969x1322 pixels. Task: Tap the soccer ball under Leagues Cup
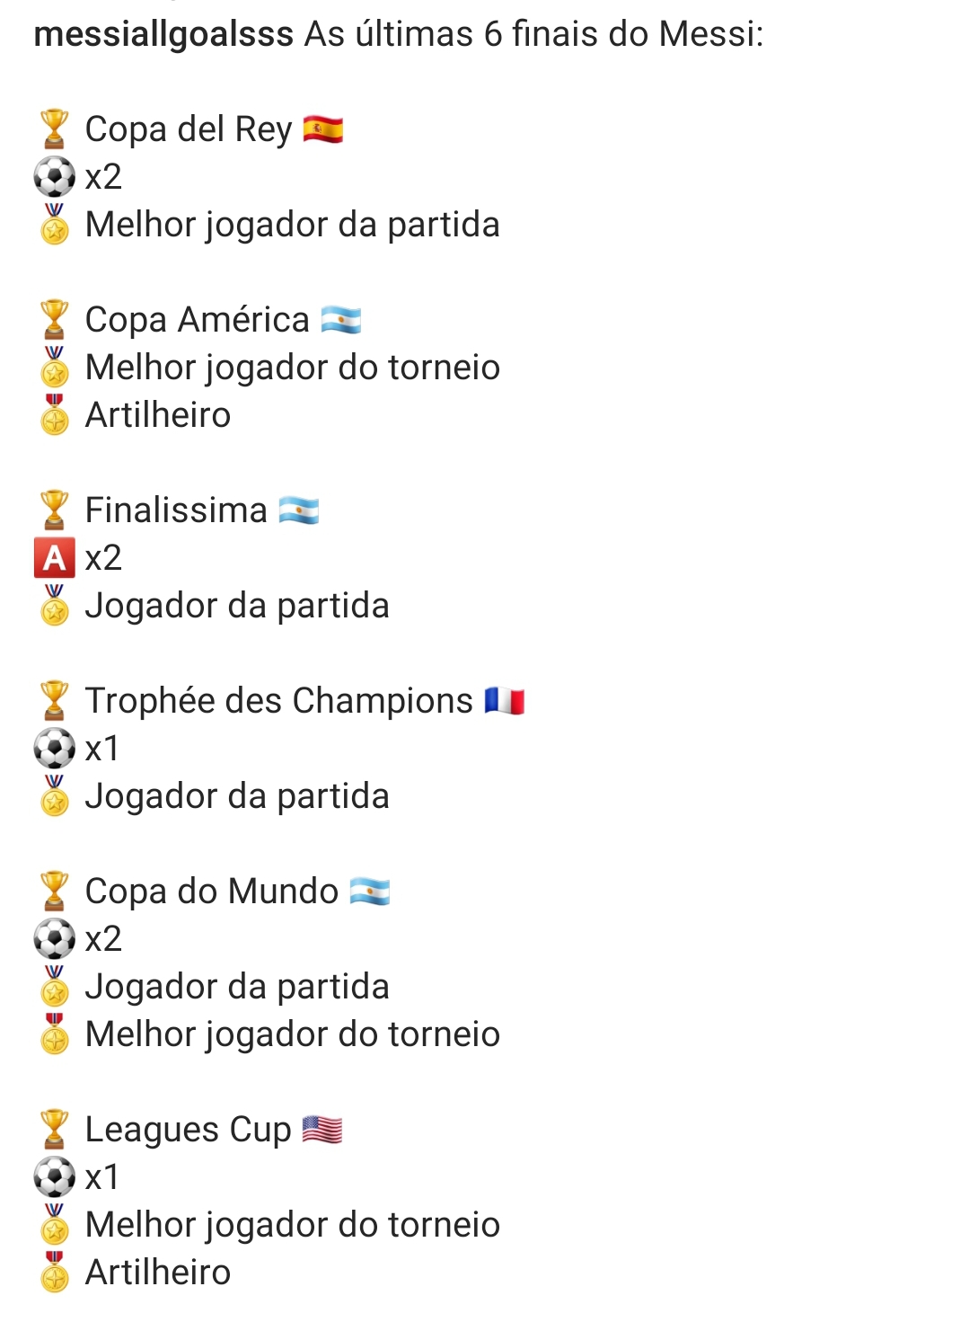(54, 1177)
